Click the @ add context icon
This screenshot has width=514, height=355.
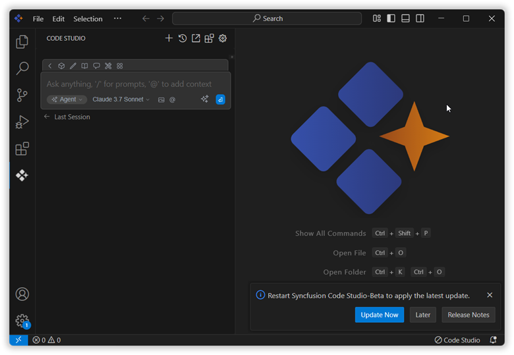point(173,99)
